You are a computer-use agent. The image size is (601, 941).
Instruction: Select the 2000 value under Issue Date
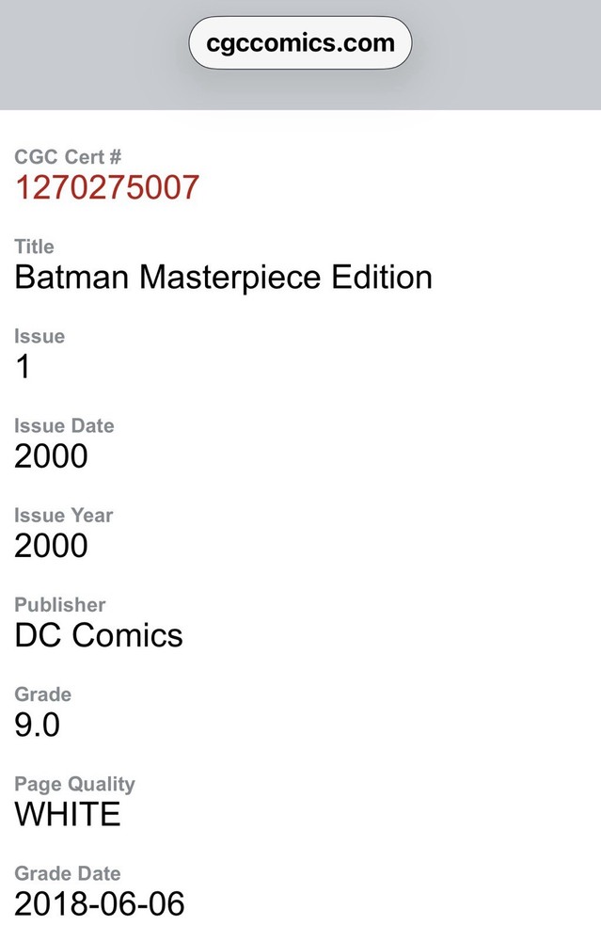coord(51,456)
